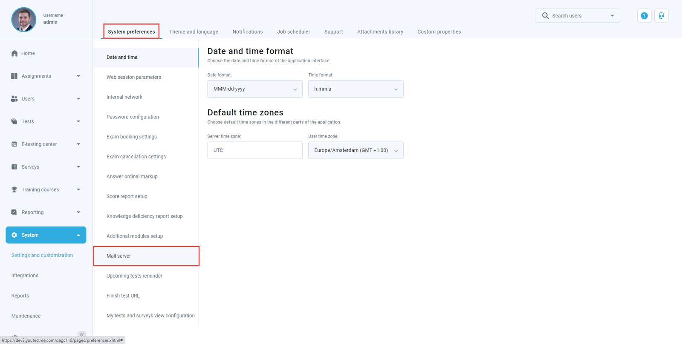Expand the Tests menu arrow
The image size is (682, 344).
[x=78, y=122]
